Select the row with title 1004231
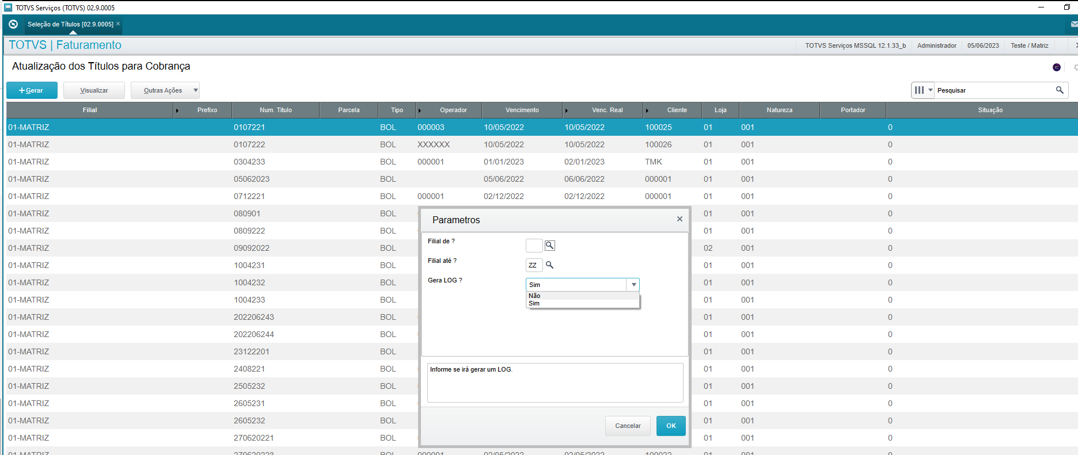Viewport: 1078px width, 455px height. point(213,265)
